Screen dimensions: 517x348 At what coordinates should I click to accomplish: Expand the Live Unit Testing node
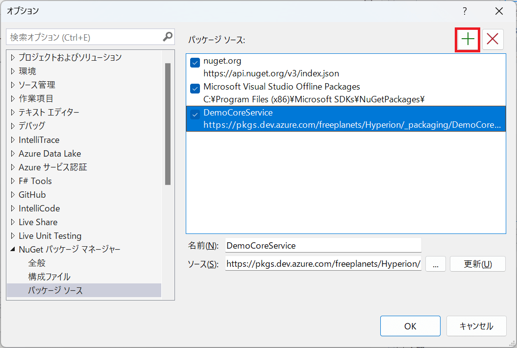(x=13, y=236)
